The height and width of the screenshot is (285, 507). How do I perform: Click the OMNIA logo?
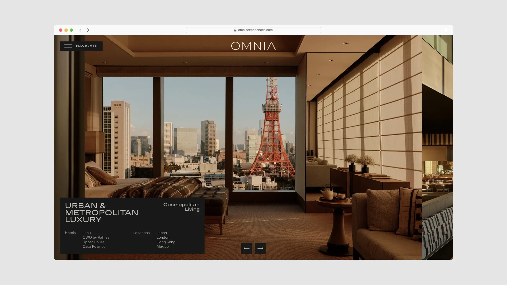click(x=253, y=46)
